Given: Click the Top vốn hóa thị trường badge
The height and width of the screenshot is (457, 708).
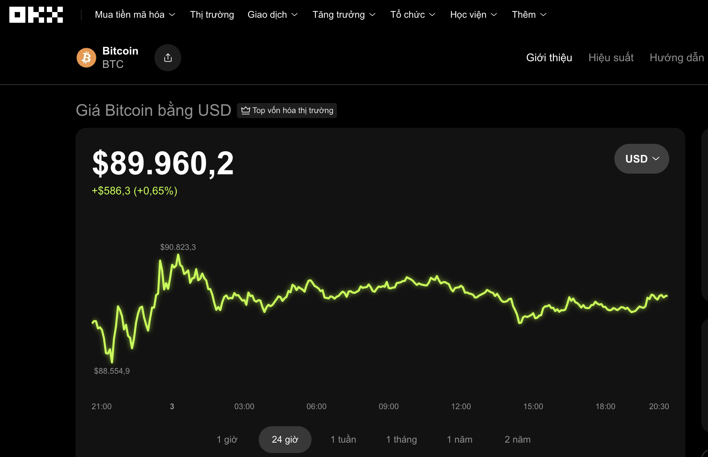Looking at the screenshot, I should [x=287, y=110].
